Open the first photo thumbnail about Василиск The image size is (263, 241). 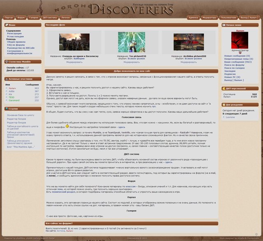[74, 42]
